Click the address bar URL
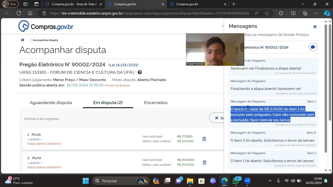 coord(150,13)
